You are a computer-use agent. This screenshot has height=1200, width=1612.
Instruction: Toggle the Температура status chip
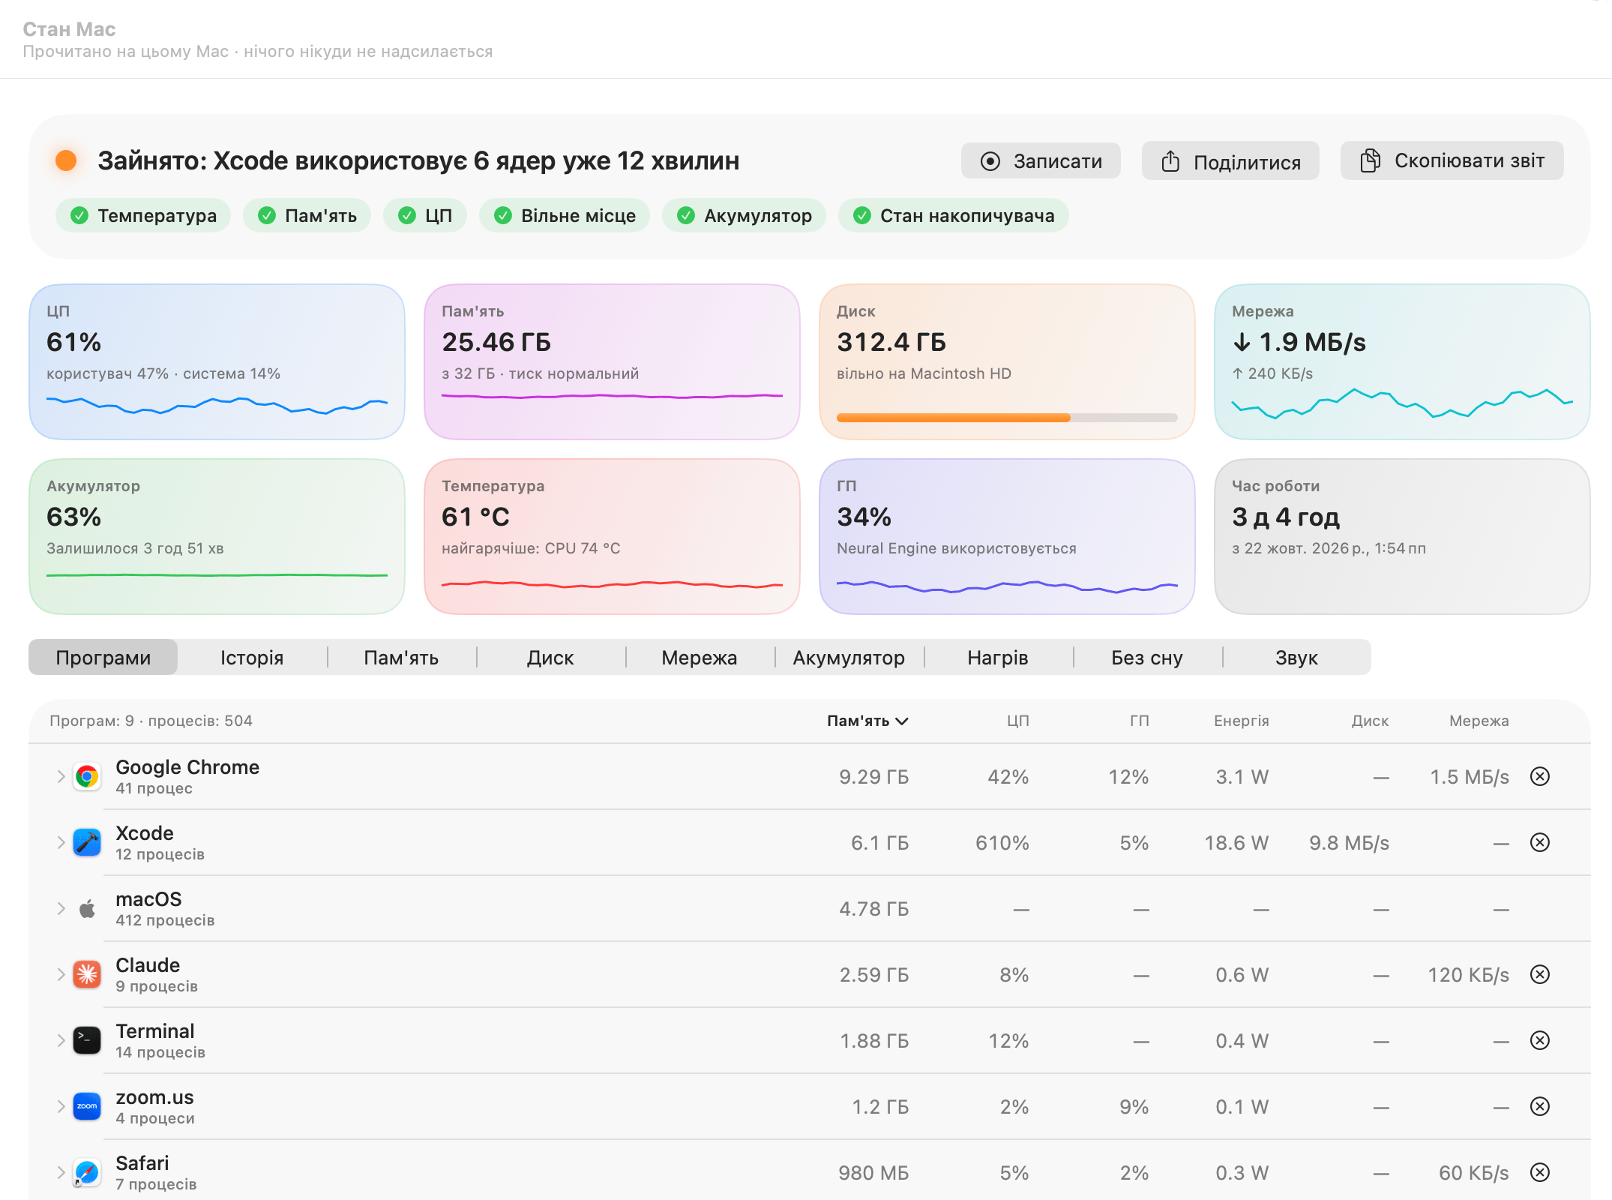point(143,216)
